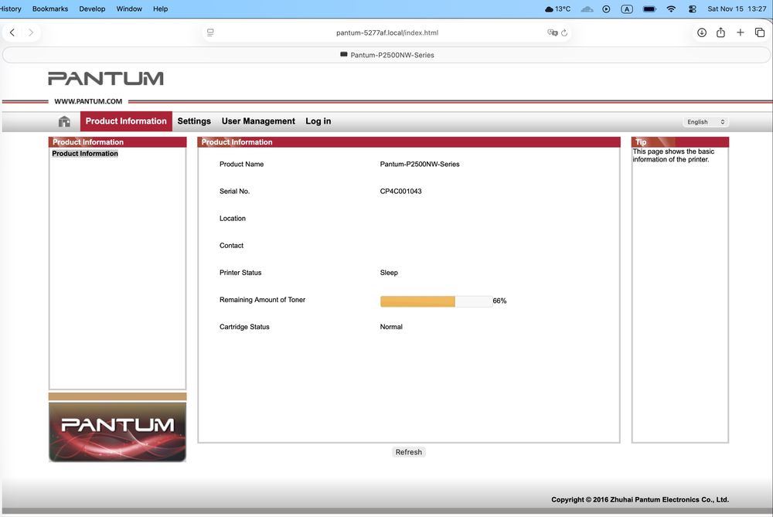
Task: Open the Help menu
Action: [x=160, y=9]
